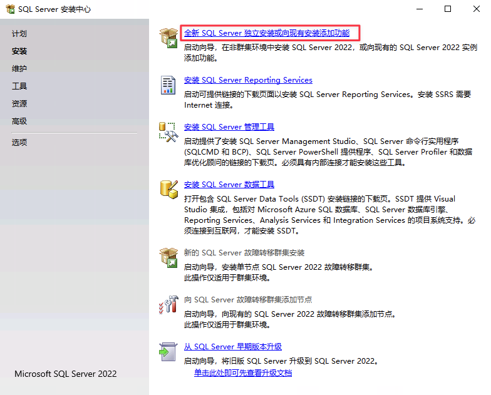Viewport: 491px width, 395px height.
Task: Click the data tools cylinder icon
Action: pos(169,189)
